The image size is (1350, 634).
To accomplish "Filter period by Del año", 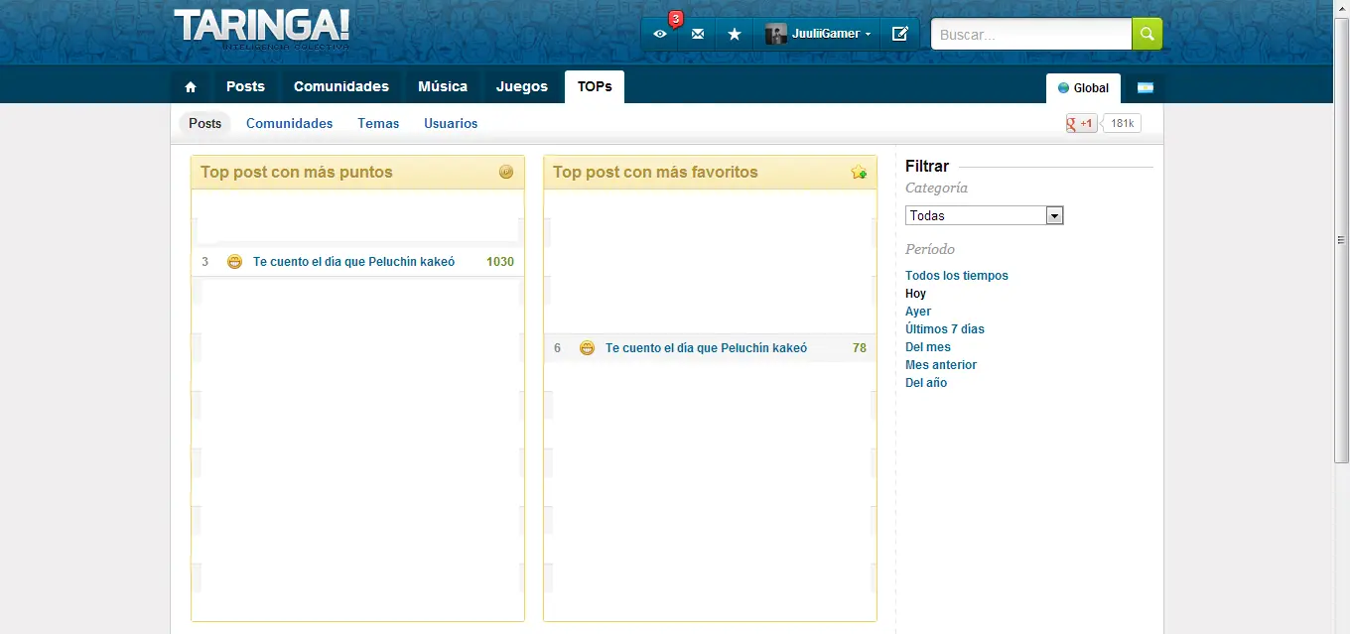I will click(926, 383).
